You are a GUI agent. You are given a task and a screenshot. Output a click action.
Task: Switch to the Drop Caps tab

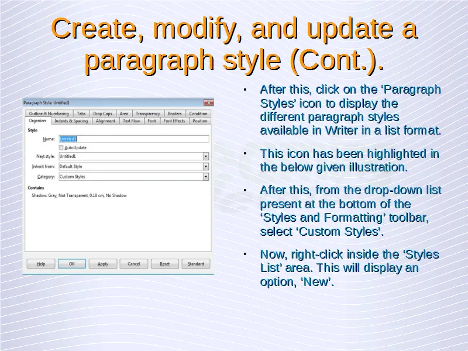[102, 113]
